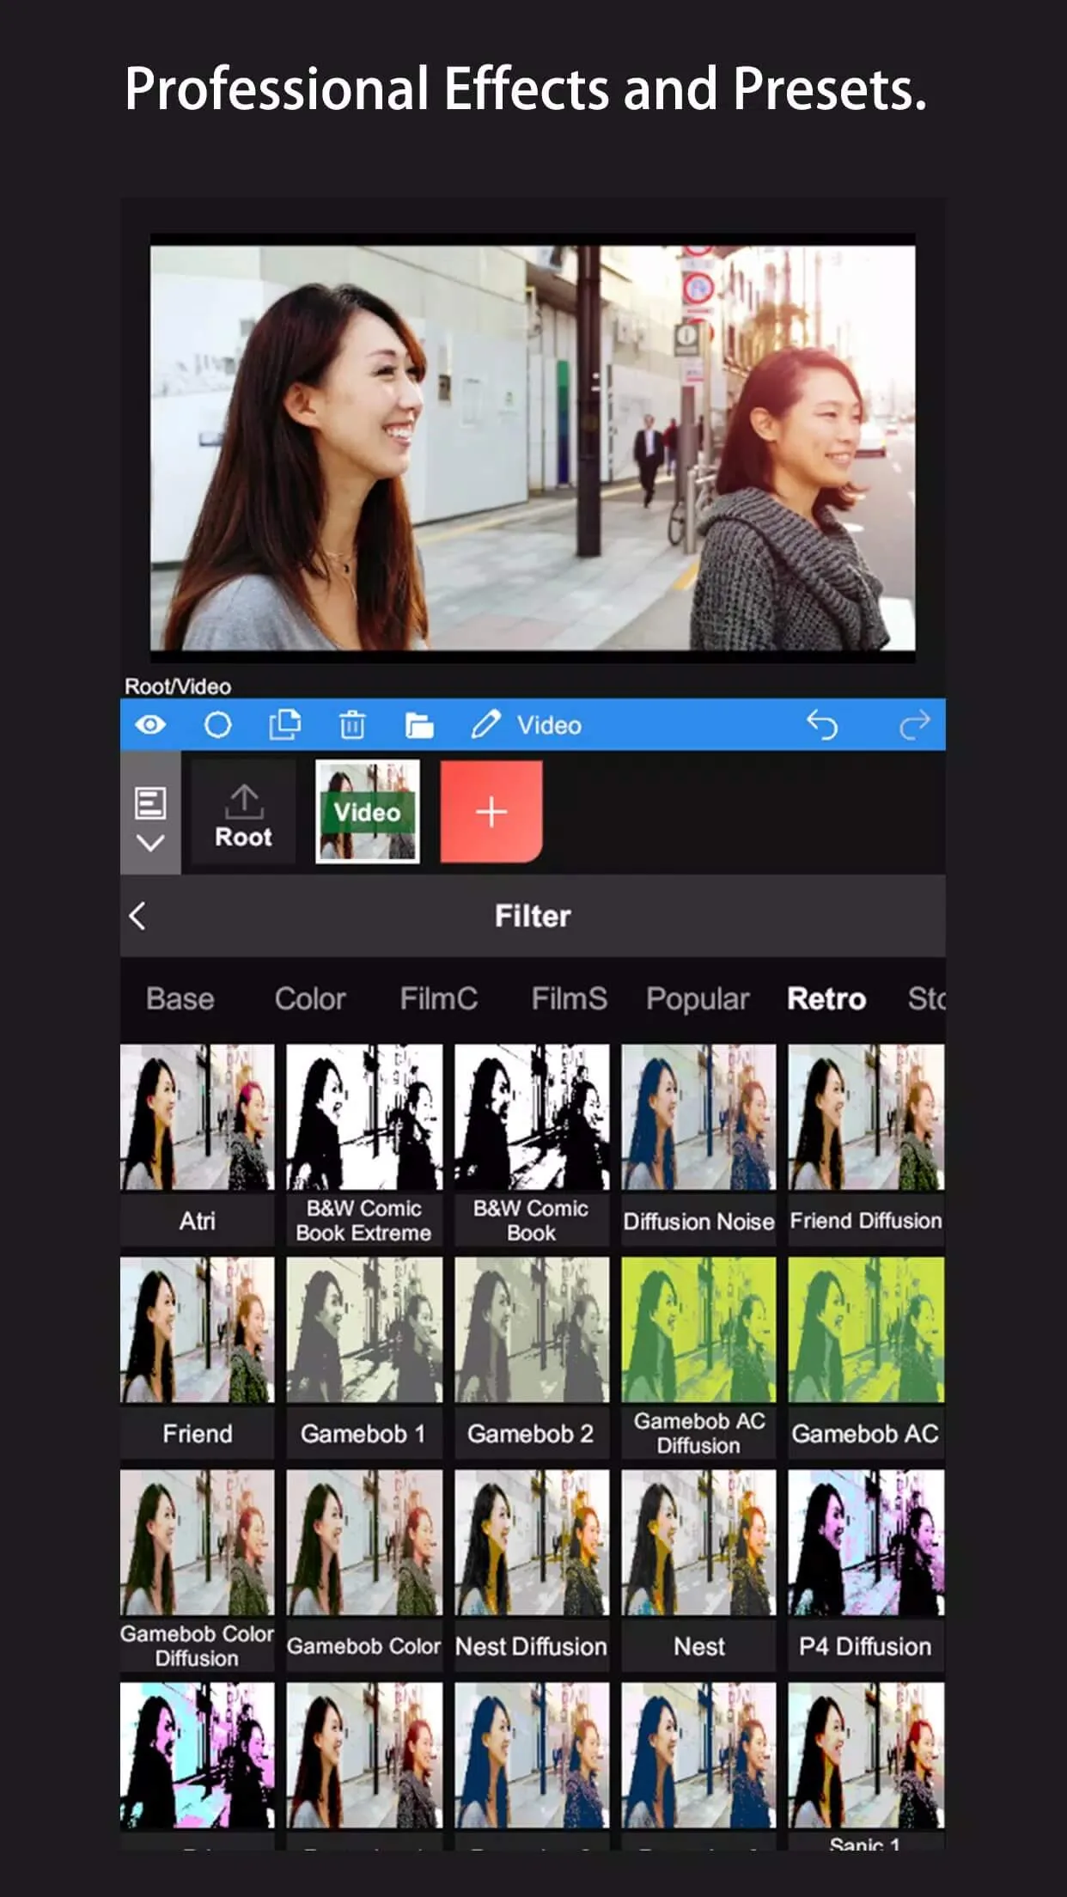Screen dimensions: 1067x1897
Task: Tap the circle mask icon in toolbar
Action: [217, 725]
